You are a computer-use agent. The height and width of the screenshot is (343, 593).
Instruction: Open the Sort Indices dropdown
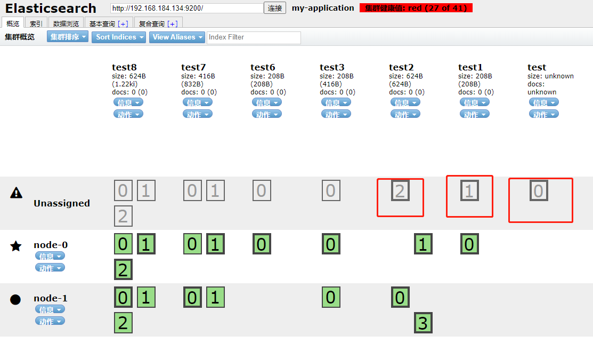119,37
